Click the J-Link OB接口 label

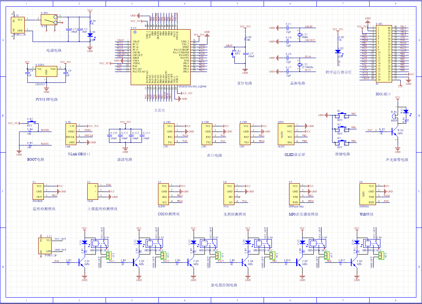[79, 154]
